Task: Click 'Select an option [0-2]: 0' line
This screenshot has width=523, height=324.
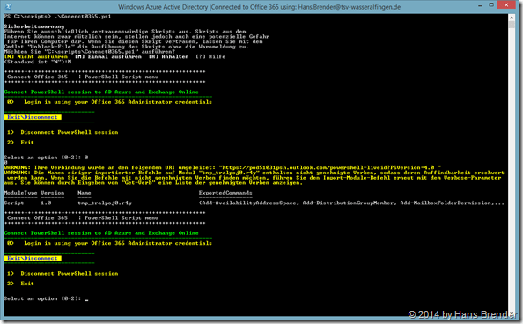Action: 46,158
